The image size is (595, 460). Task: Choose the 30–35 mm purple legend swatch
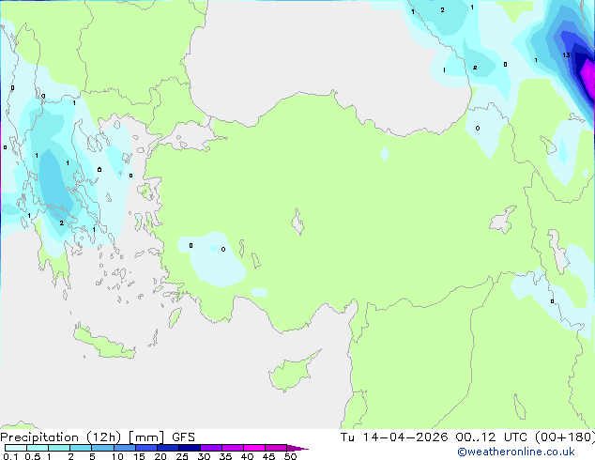(x=210, y=448)
